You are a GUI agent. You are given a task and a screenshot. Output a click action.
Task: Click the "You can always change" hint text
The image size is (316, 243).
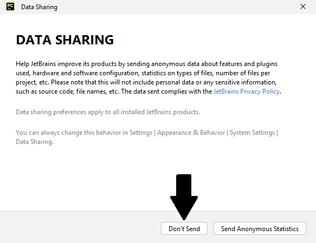147,137
